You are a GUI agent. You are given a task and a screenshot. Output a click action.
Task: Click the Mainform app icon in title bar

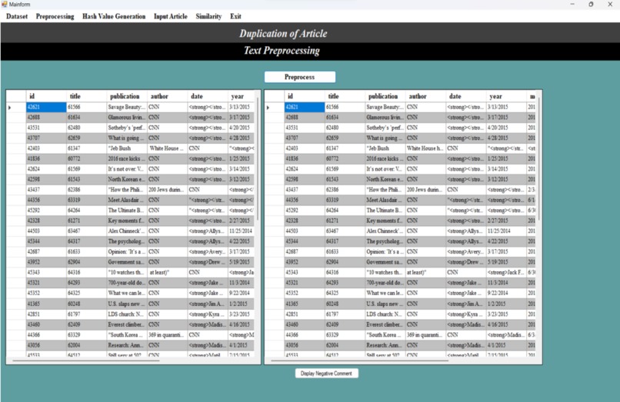click(5, 5)
